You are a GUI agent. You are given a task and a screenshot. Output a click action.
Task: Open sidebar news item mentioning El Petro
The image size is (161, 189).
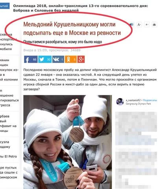pos(8,156)
